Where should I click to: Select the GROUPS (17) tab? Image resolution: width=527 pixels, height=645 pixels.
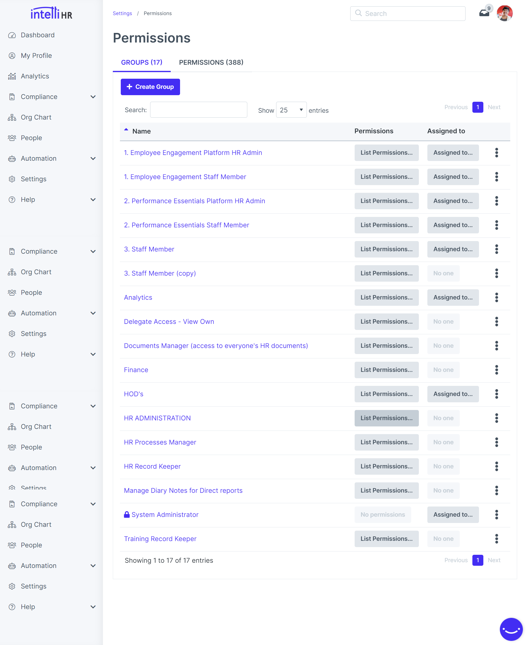point(141,63)
